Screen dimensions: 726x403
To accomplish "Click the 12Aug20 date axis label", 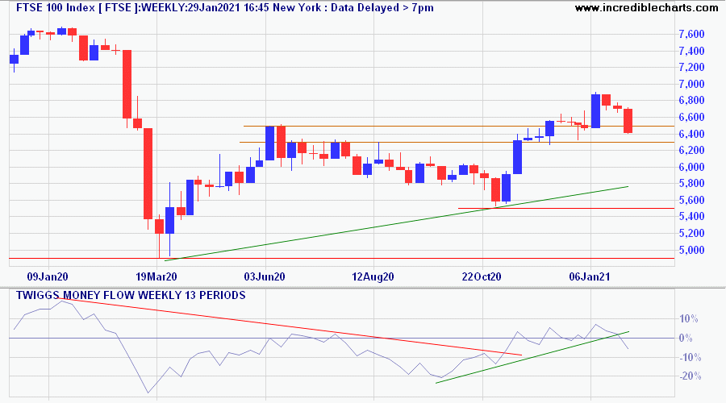I will [373, 276].
